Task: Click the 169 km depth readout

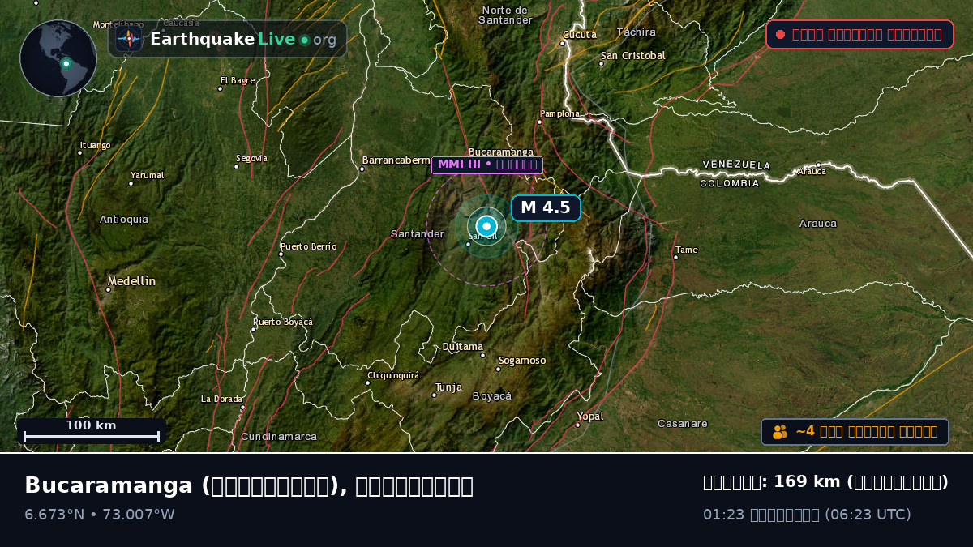Action: pyautogui.click(x=825, y=481)
